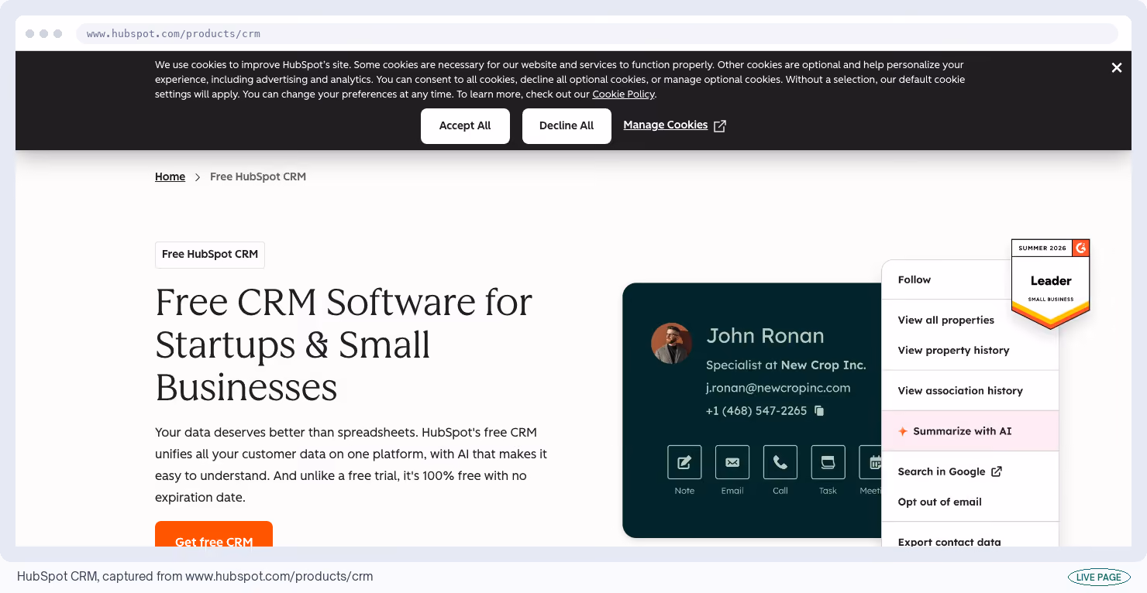Screen dimensions: 1147x593
Task: Go to the Home breadcrumb
Action: point(170,177)
